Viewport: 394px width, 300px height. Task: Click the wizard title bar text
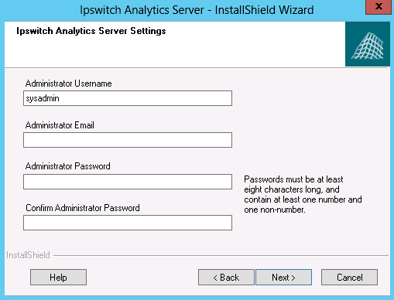pyautogui.click(x=197, y=10)
